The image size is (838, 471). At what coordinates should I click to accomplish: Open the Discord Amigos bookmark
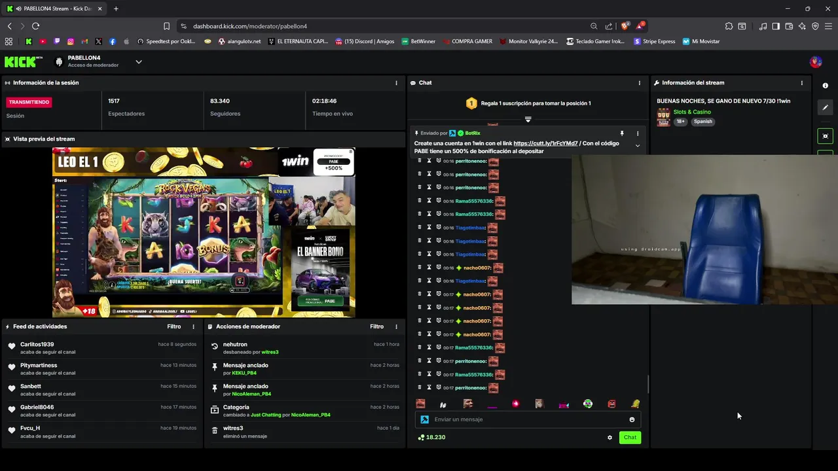click(365, 41)
